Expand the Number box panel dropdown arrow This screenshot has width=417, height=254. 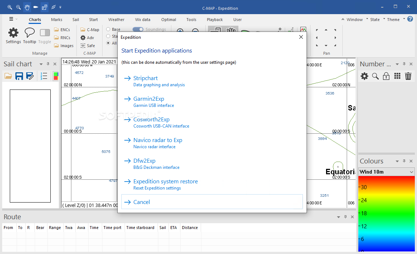tap(397, 64)
